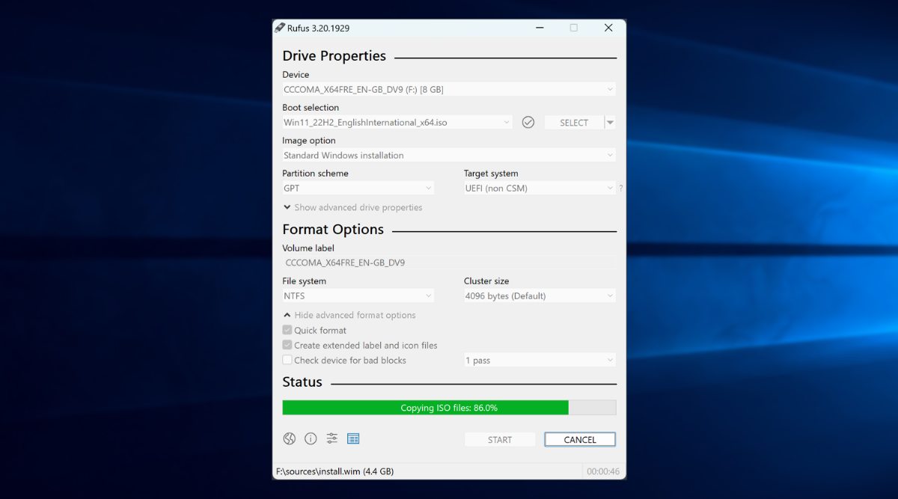Toggle the Quick format checkbox

click(287, 330)
